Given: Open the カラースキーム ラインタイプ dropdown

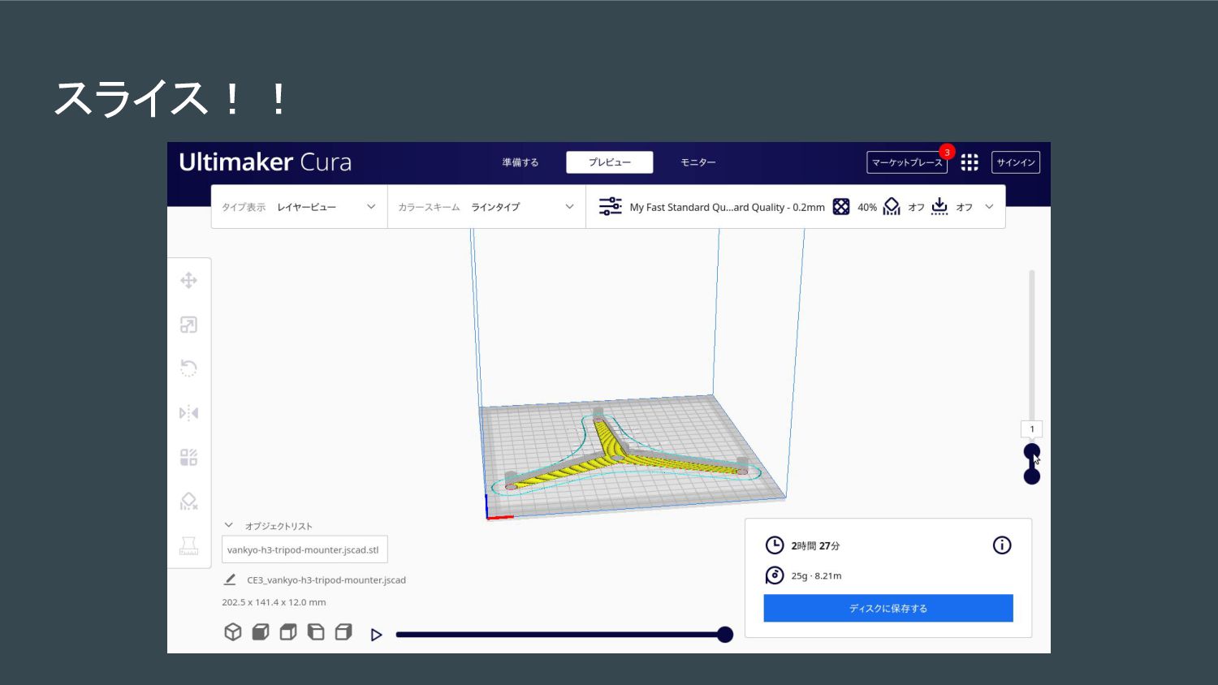Looking at the screenshot, I should pos(486,207).
